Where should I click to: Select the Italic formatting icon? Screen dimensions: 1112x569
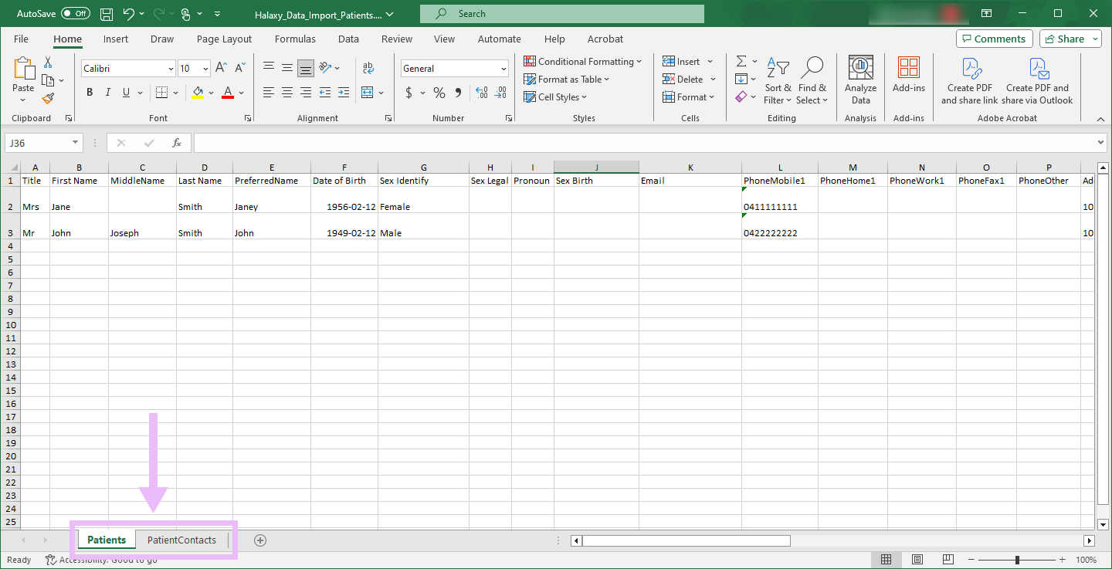pyautogui.click(x=107, y=92)
